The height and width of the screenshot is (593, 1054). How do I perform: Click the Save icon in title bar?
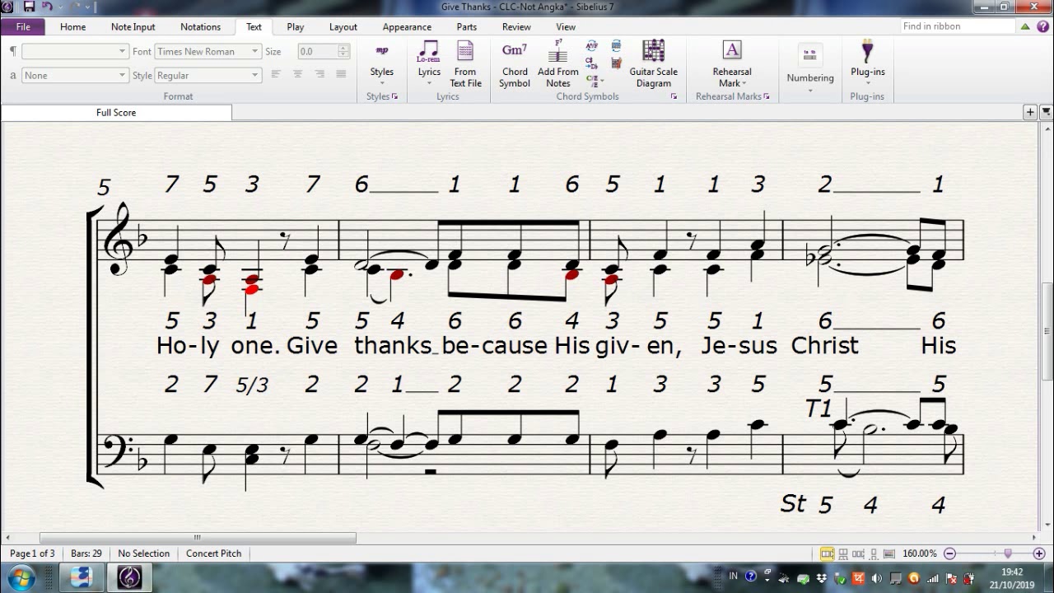28,7
